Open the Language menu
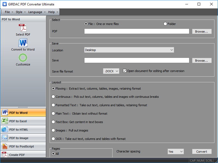 [x=37, y=12]
